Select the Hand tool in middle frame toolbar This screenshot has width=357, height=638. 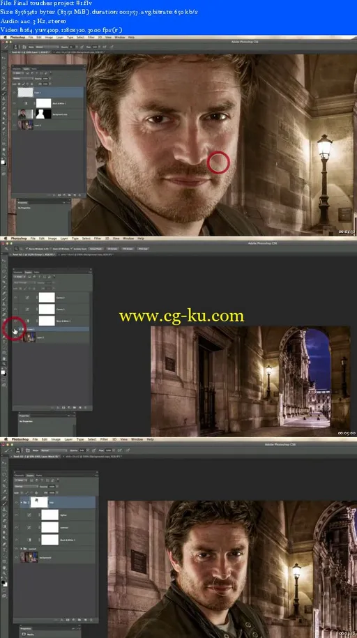[x=4, y=358]
